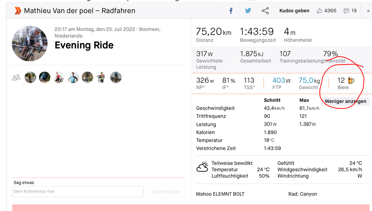The width and height of the screenshot is (372, 211).
Task: Click the thumbs-up icon showing 4366 kudos
Action: pyautogui.click(x=319, y=11)
